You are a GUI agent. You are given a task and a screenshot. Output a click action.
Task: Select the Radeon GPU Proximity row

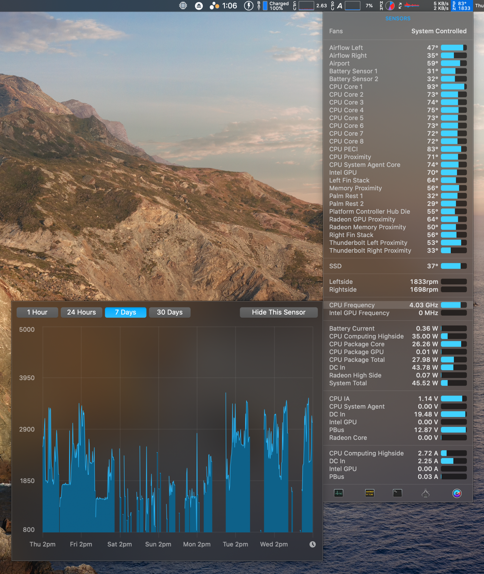(x=398, y=219)
